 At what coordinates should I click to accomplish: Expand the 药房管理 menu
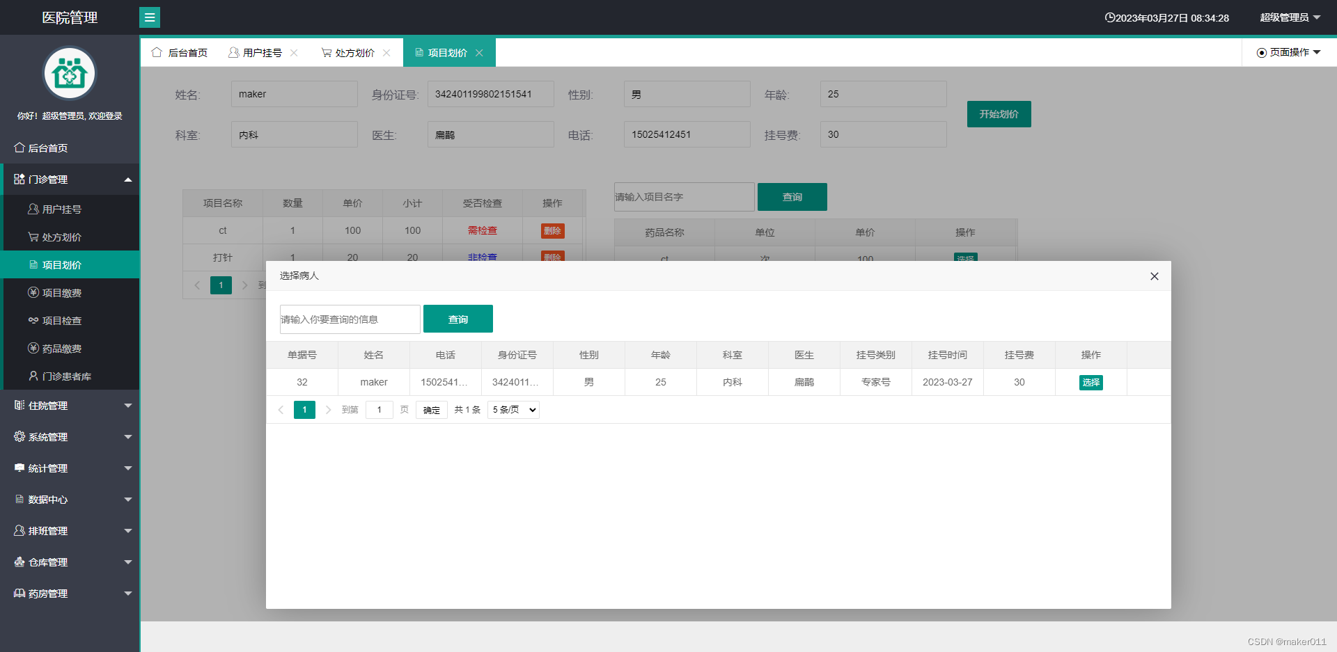pos(70,593)
